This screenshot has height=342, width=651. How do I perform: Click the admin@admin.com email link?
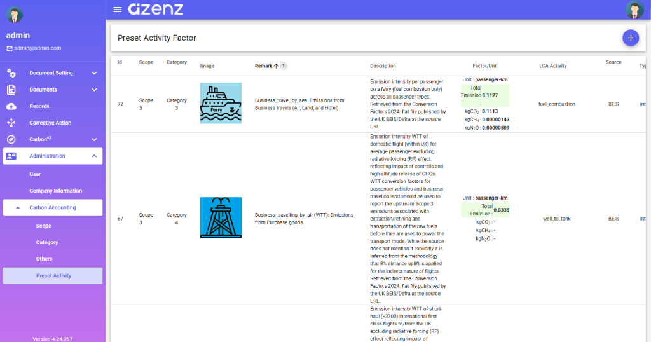tap(38, 48)
